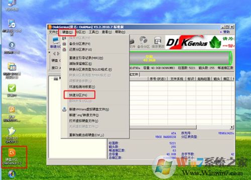251x180 pixels.
Task: Click the restore icon beside 还原分区表
Action: 64,49
